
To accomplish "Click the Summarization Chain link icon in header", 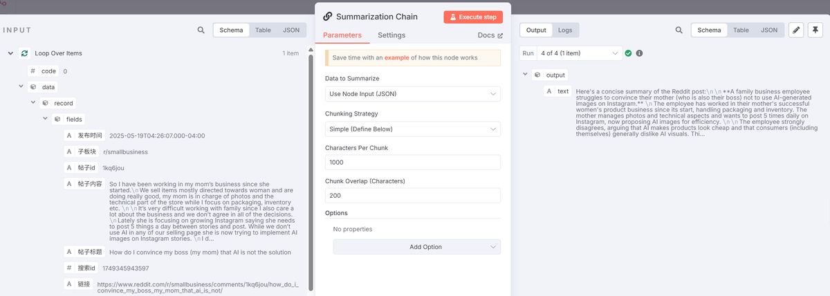I will 327,17.
